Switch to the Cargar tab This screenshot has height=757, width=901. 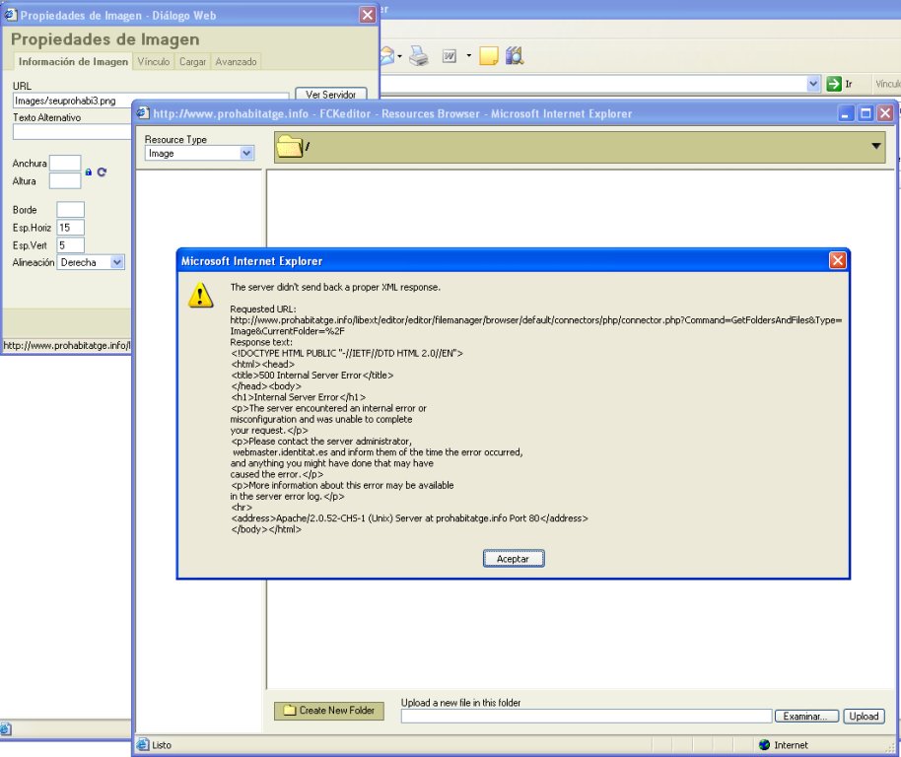tap(192, 61)
